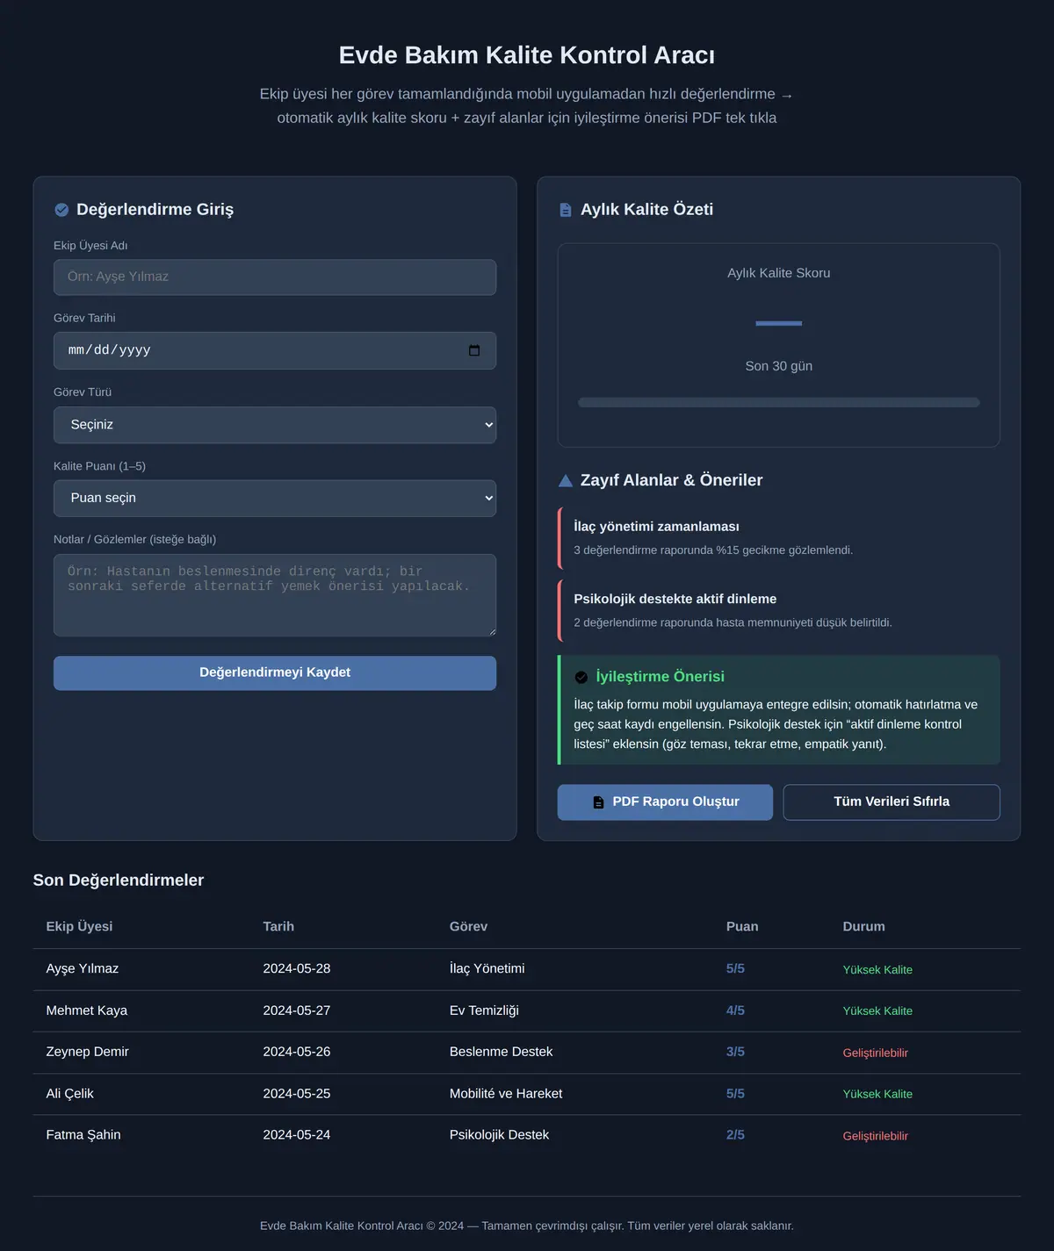1054x1251 pixels.
Task: Click the İlaç yönetimi zamanlaması weak area
Action: [779, 538]
